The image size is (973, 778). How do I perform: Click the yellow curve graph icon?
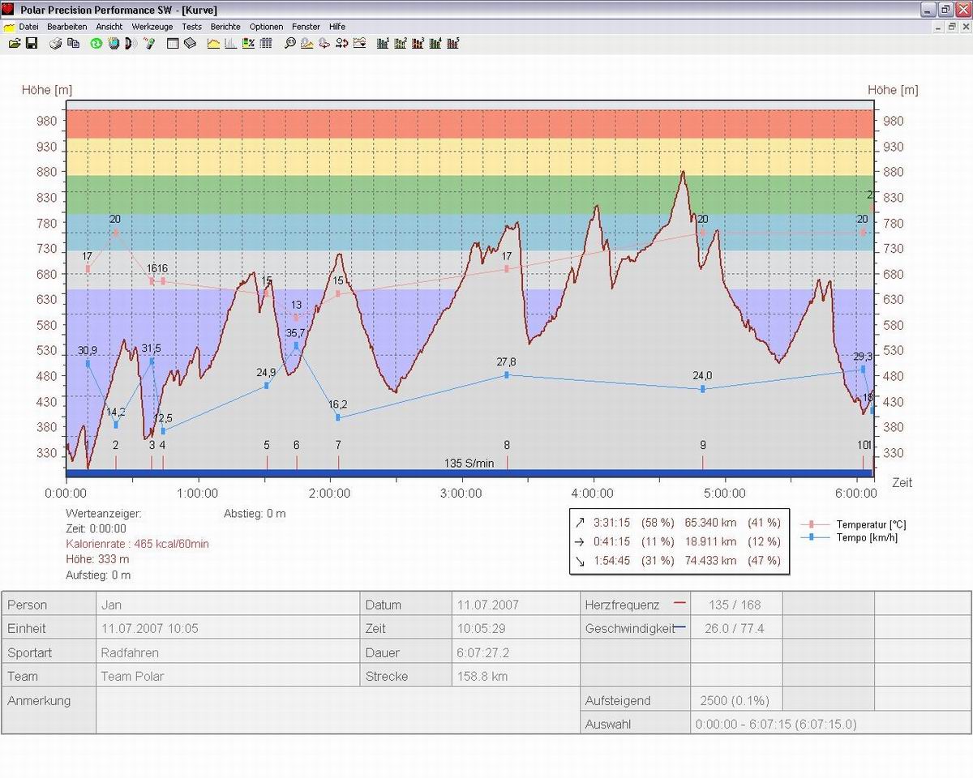point(213,43)
